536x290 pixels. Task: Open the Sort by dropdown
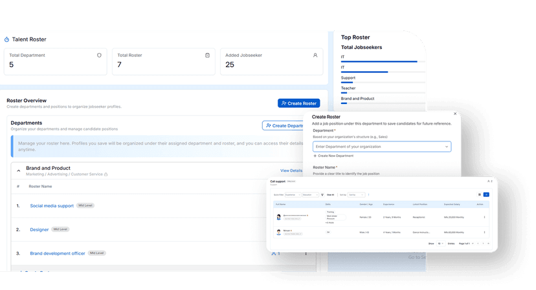pos(356,195)
